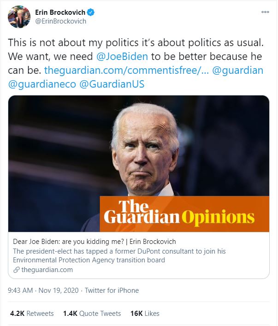
Task: Click The Guardian Opinions logo banner
Action: click(x=184, y=214)
